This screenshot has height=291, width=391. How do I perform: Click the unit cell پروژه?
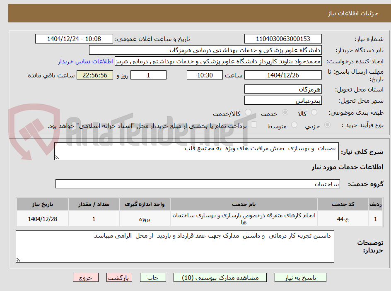(145, 219)
